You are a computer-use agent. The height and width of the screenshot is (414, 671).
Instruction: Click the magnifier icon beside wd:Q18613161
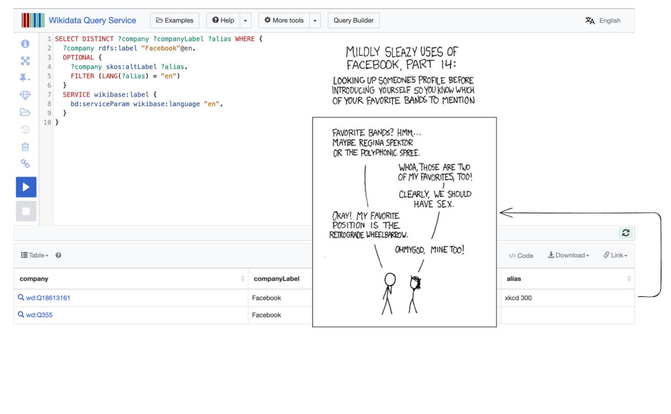coord(21,298)
